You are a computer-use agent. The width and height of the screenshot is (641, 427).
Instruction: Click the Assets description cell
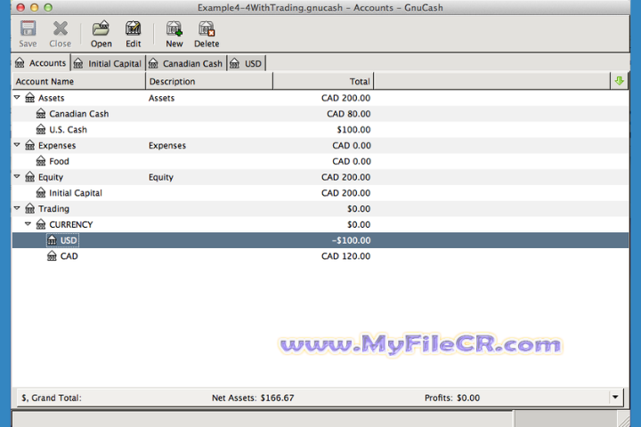pos(161,98)
